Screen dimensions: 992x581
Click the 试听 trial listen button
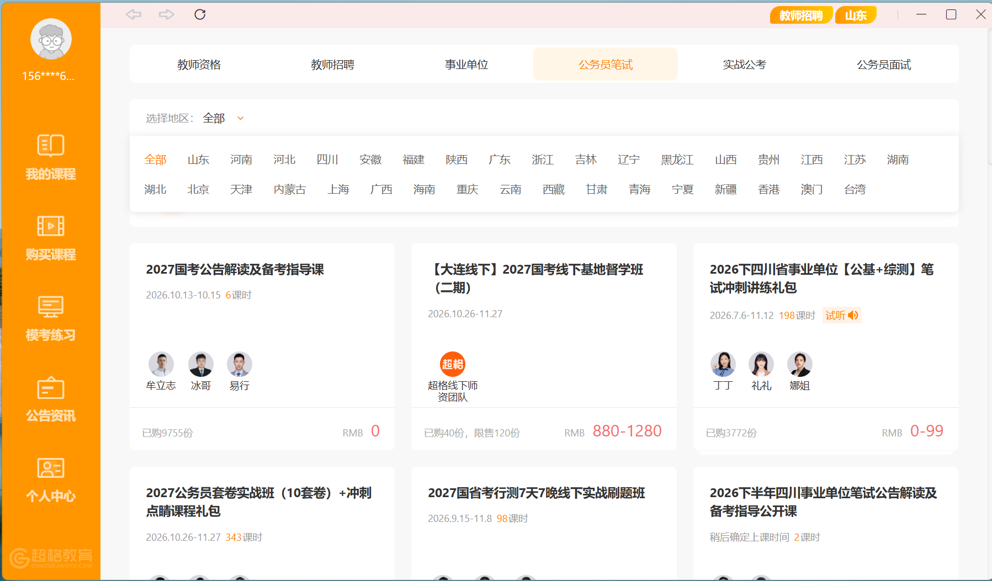pyautogui.click(x=841, y=315)
